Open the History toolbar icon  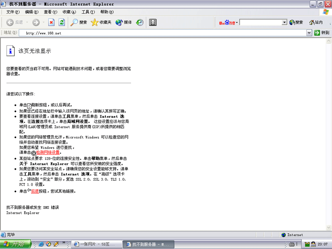pos(140,22)
